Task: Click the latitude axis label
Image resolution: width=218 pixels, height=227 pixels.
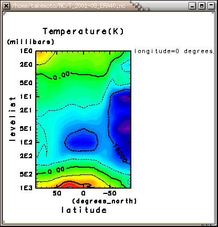Action: tap(84, 210)
